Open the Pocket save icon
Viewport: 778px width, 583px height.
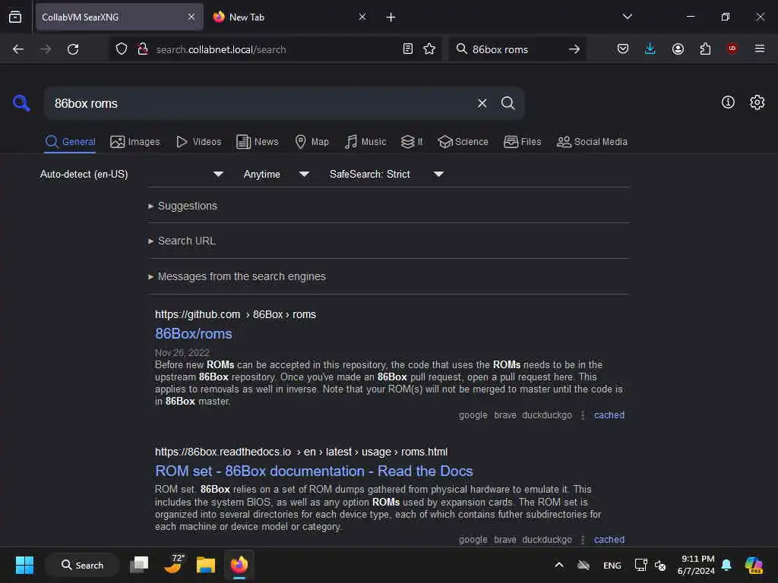pyautogui.click(x=623, y=49)
